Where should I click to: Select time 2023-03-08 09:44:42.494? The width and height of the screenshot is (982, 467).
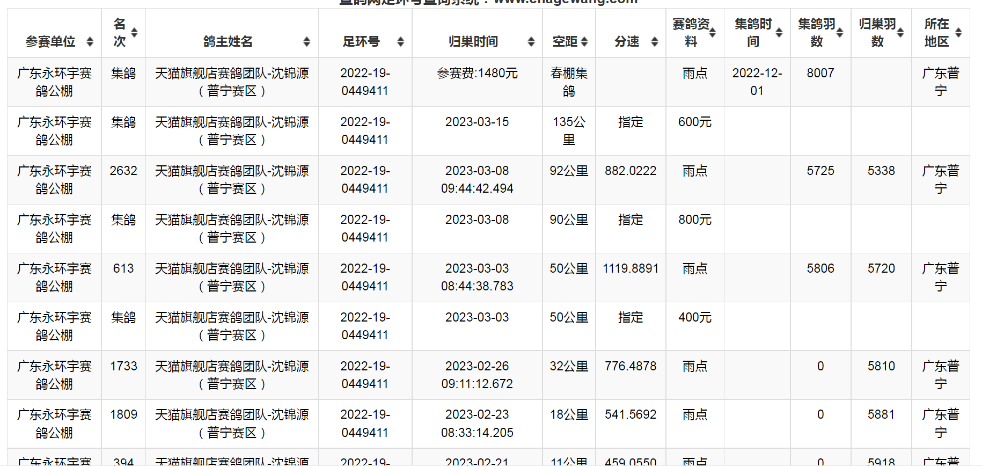point(477,180)
